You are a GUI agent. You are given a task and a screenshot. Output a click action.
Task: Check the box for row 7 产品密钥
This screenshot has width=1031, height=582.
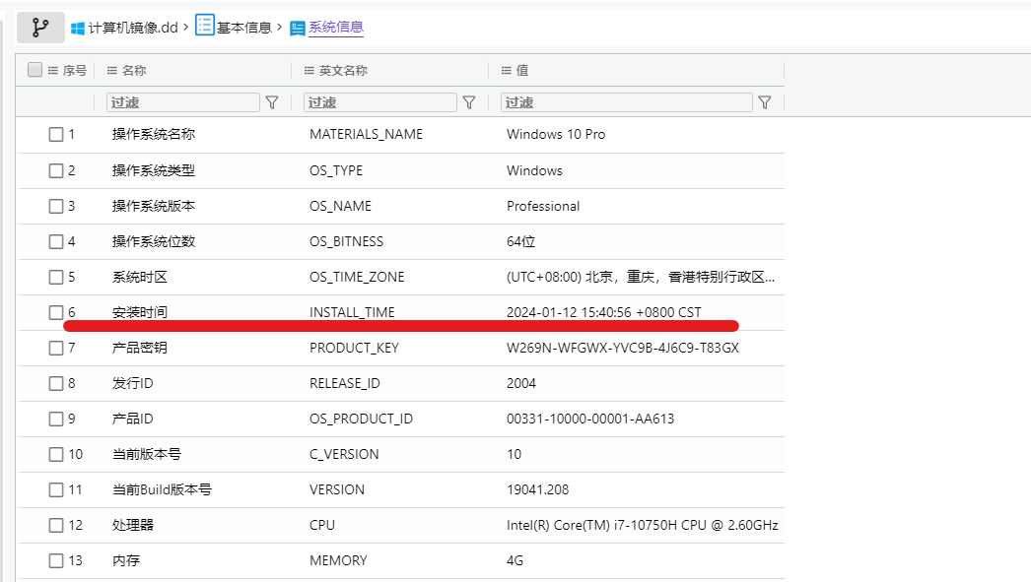56,349
